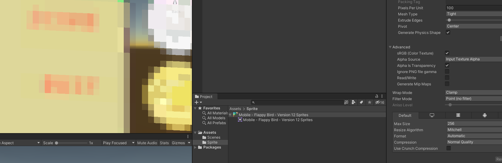Select the Android platform tab icon
This screenshot has width=502, height=163.
[485, 115]
